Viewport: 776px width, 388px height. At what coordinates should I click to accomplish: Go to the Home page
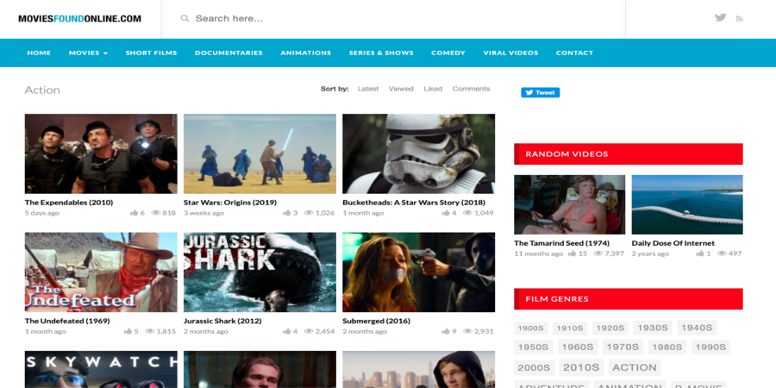39,53
